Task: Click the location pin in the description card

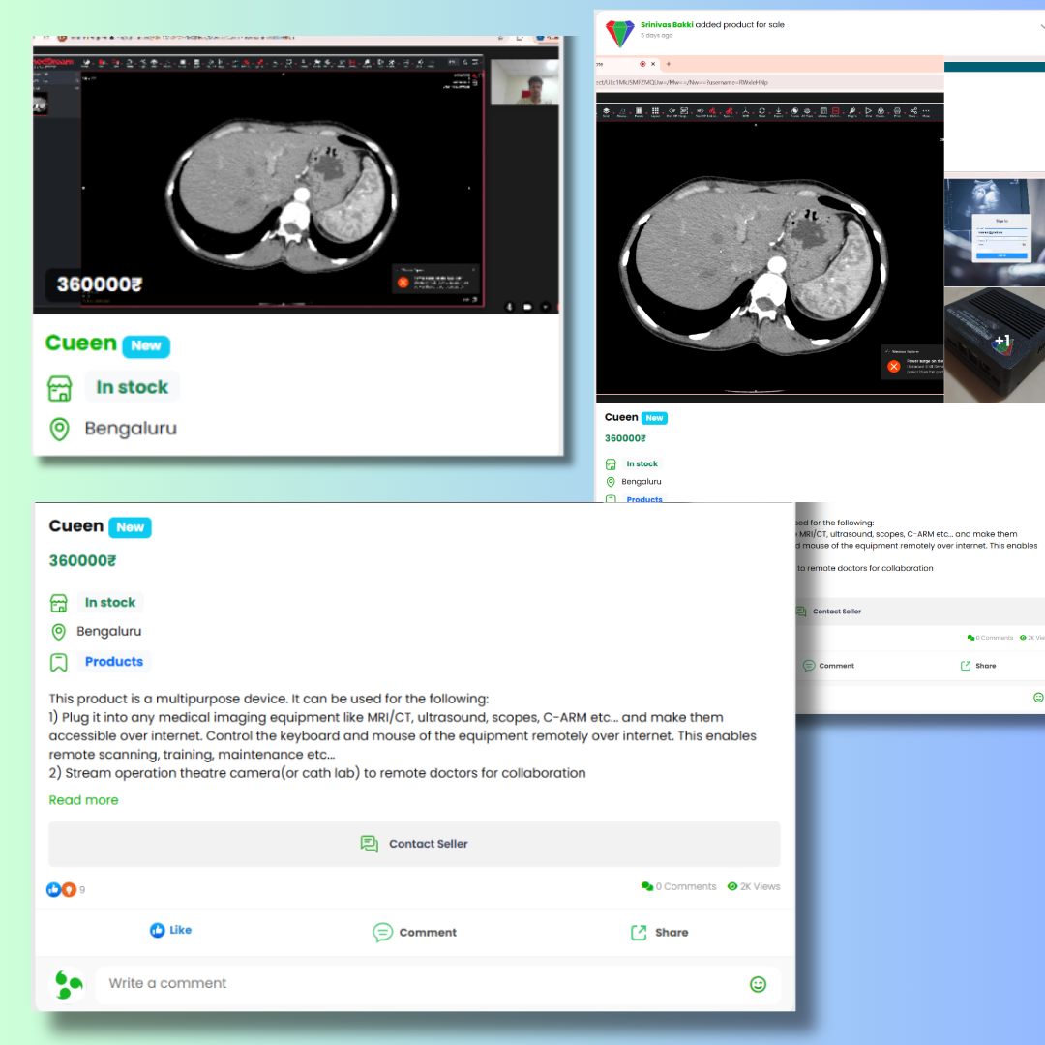Action: point(59,632)
